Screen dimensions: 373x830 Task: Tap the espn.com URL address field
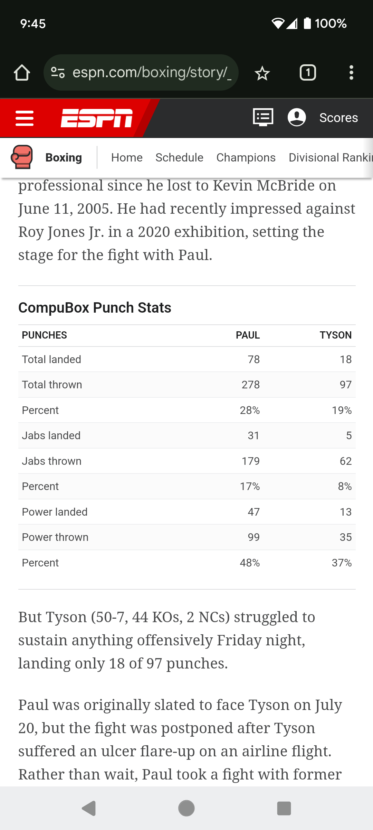(152, 73)
